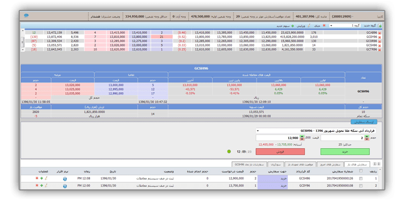Select the GCOR96 symbol in watchlist
Screen dimensions: 404x202
(x=372, y=41)
